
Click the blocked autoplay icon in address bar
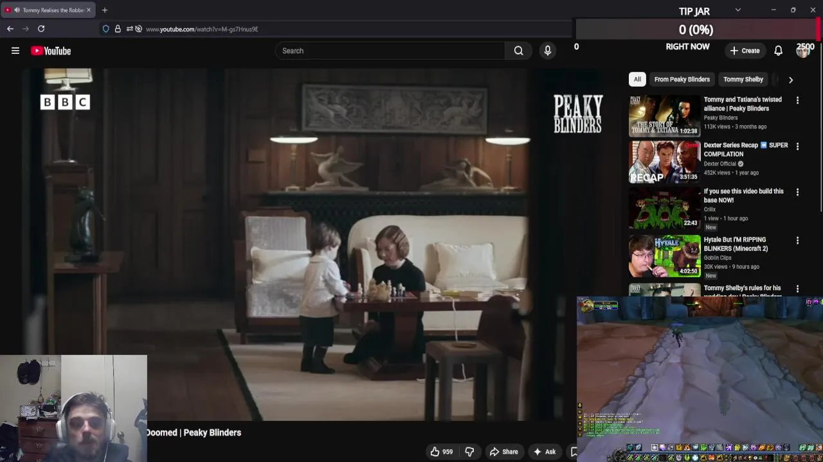(x=138, y=29)
